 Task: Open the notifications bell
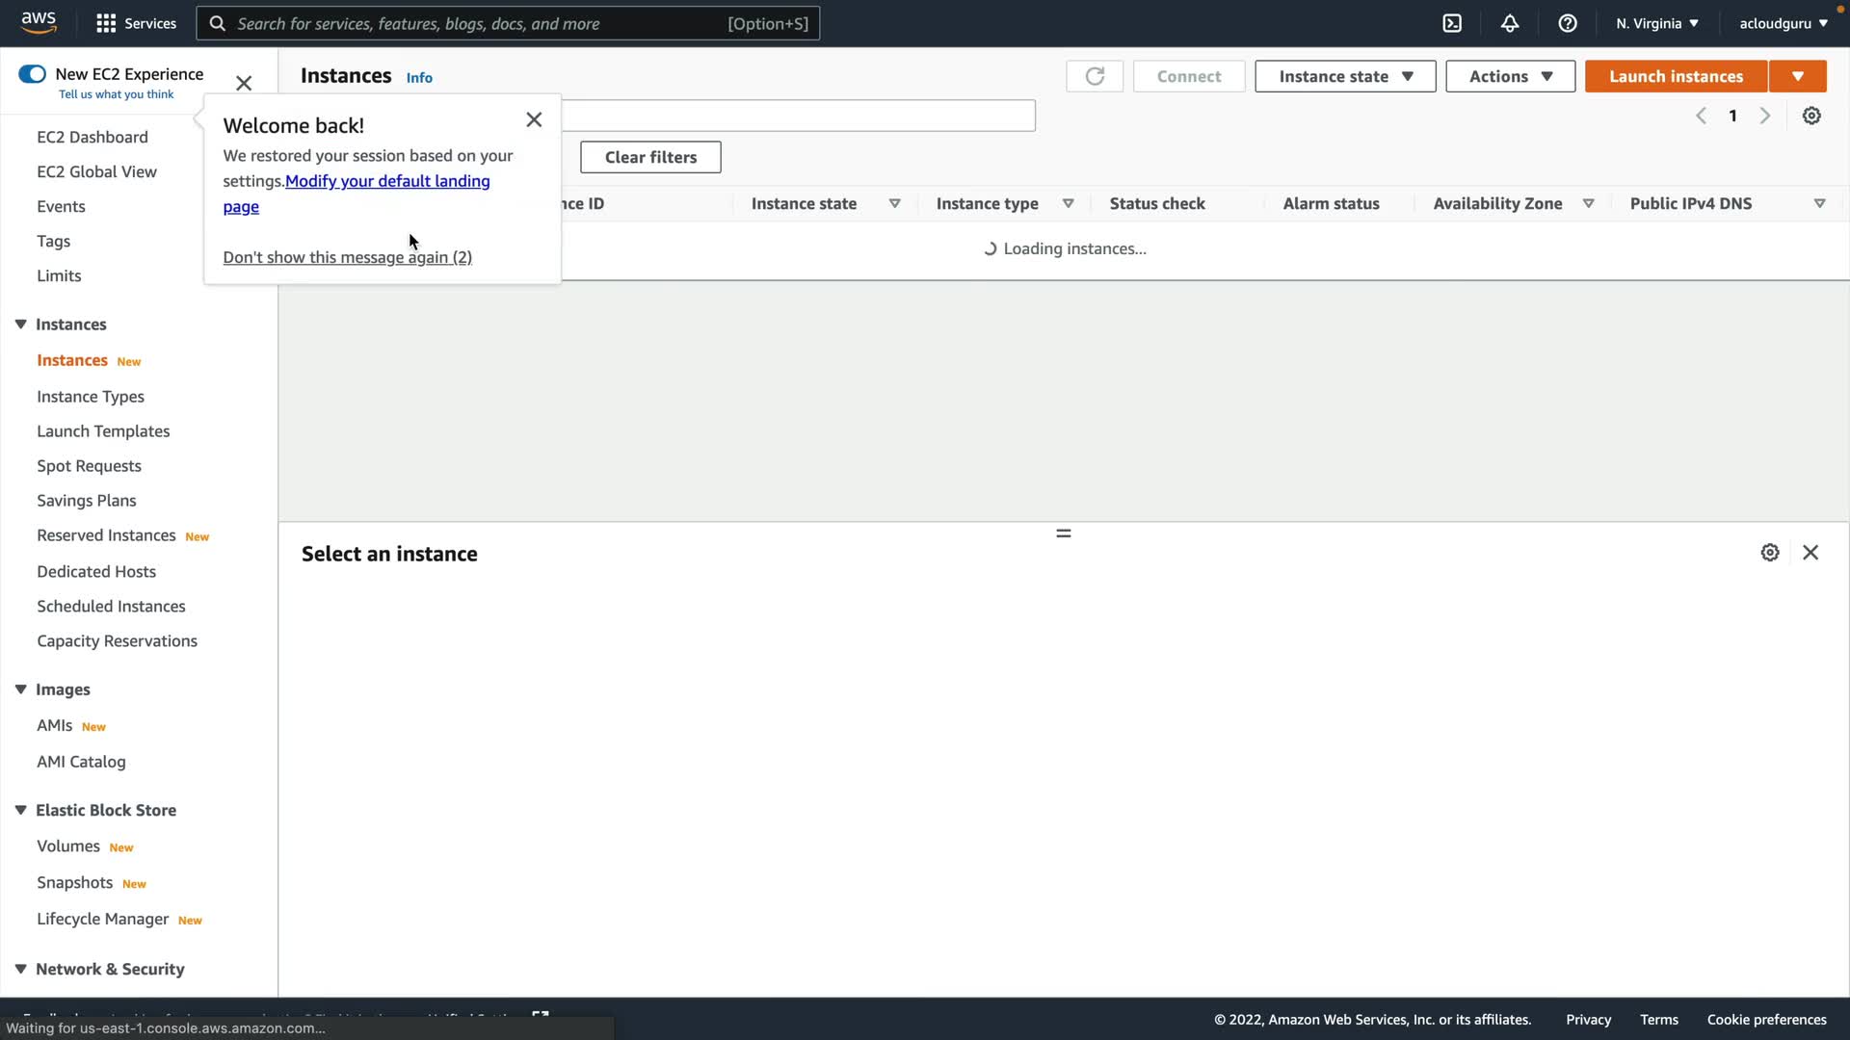(1510, 23)
